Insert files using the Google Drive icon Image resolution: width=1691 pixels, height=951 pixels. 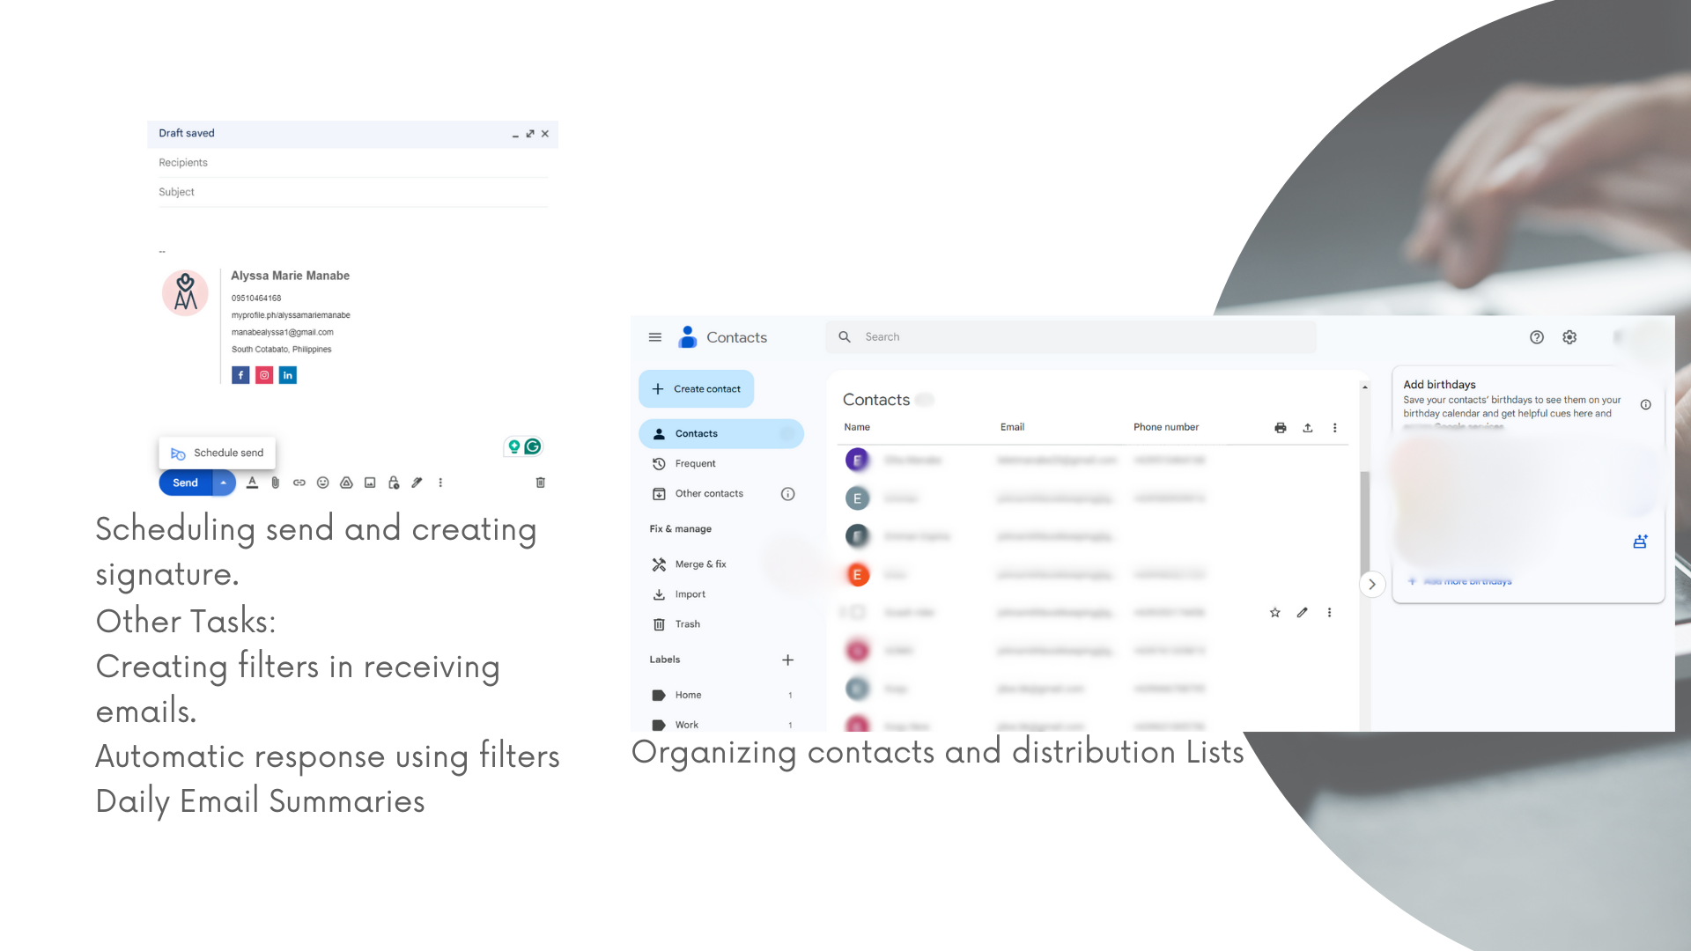pyautogui.click(x=347, y=483)
